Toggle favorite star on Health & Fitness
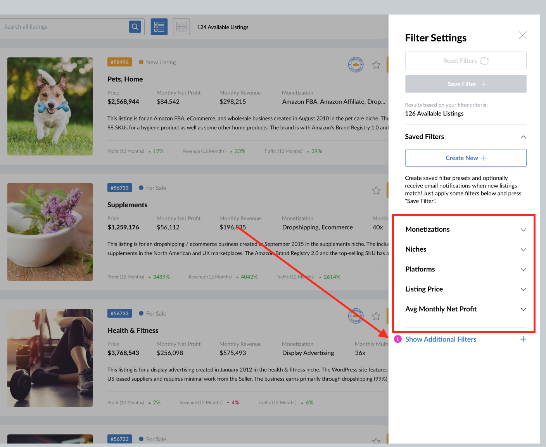The height and width of the screenshot is (447, 546). coord(376,316)
